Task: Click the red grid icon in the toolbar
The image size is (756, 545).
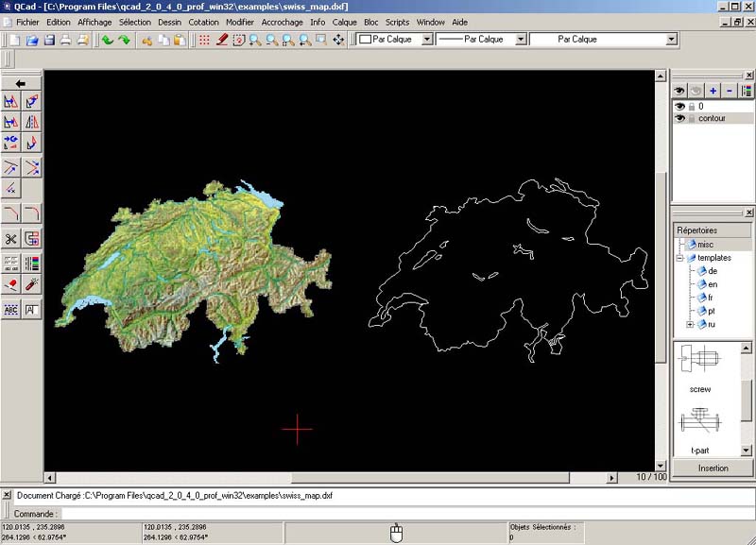Action: click(204, 40)
